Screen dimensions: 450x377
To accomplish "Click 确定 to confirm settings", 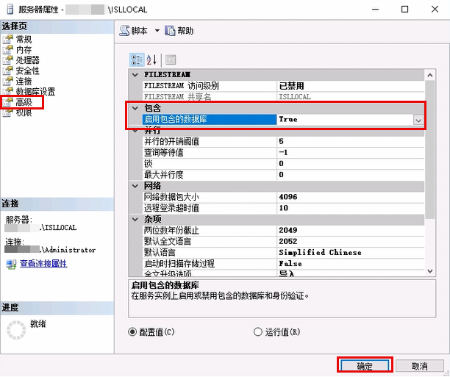I will 365,365.
